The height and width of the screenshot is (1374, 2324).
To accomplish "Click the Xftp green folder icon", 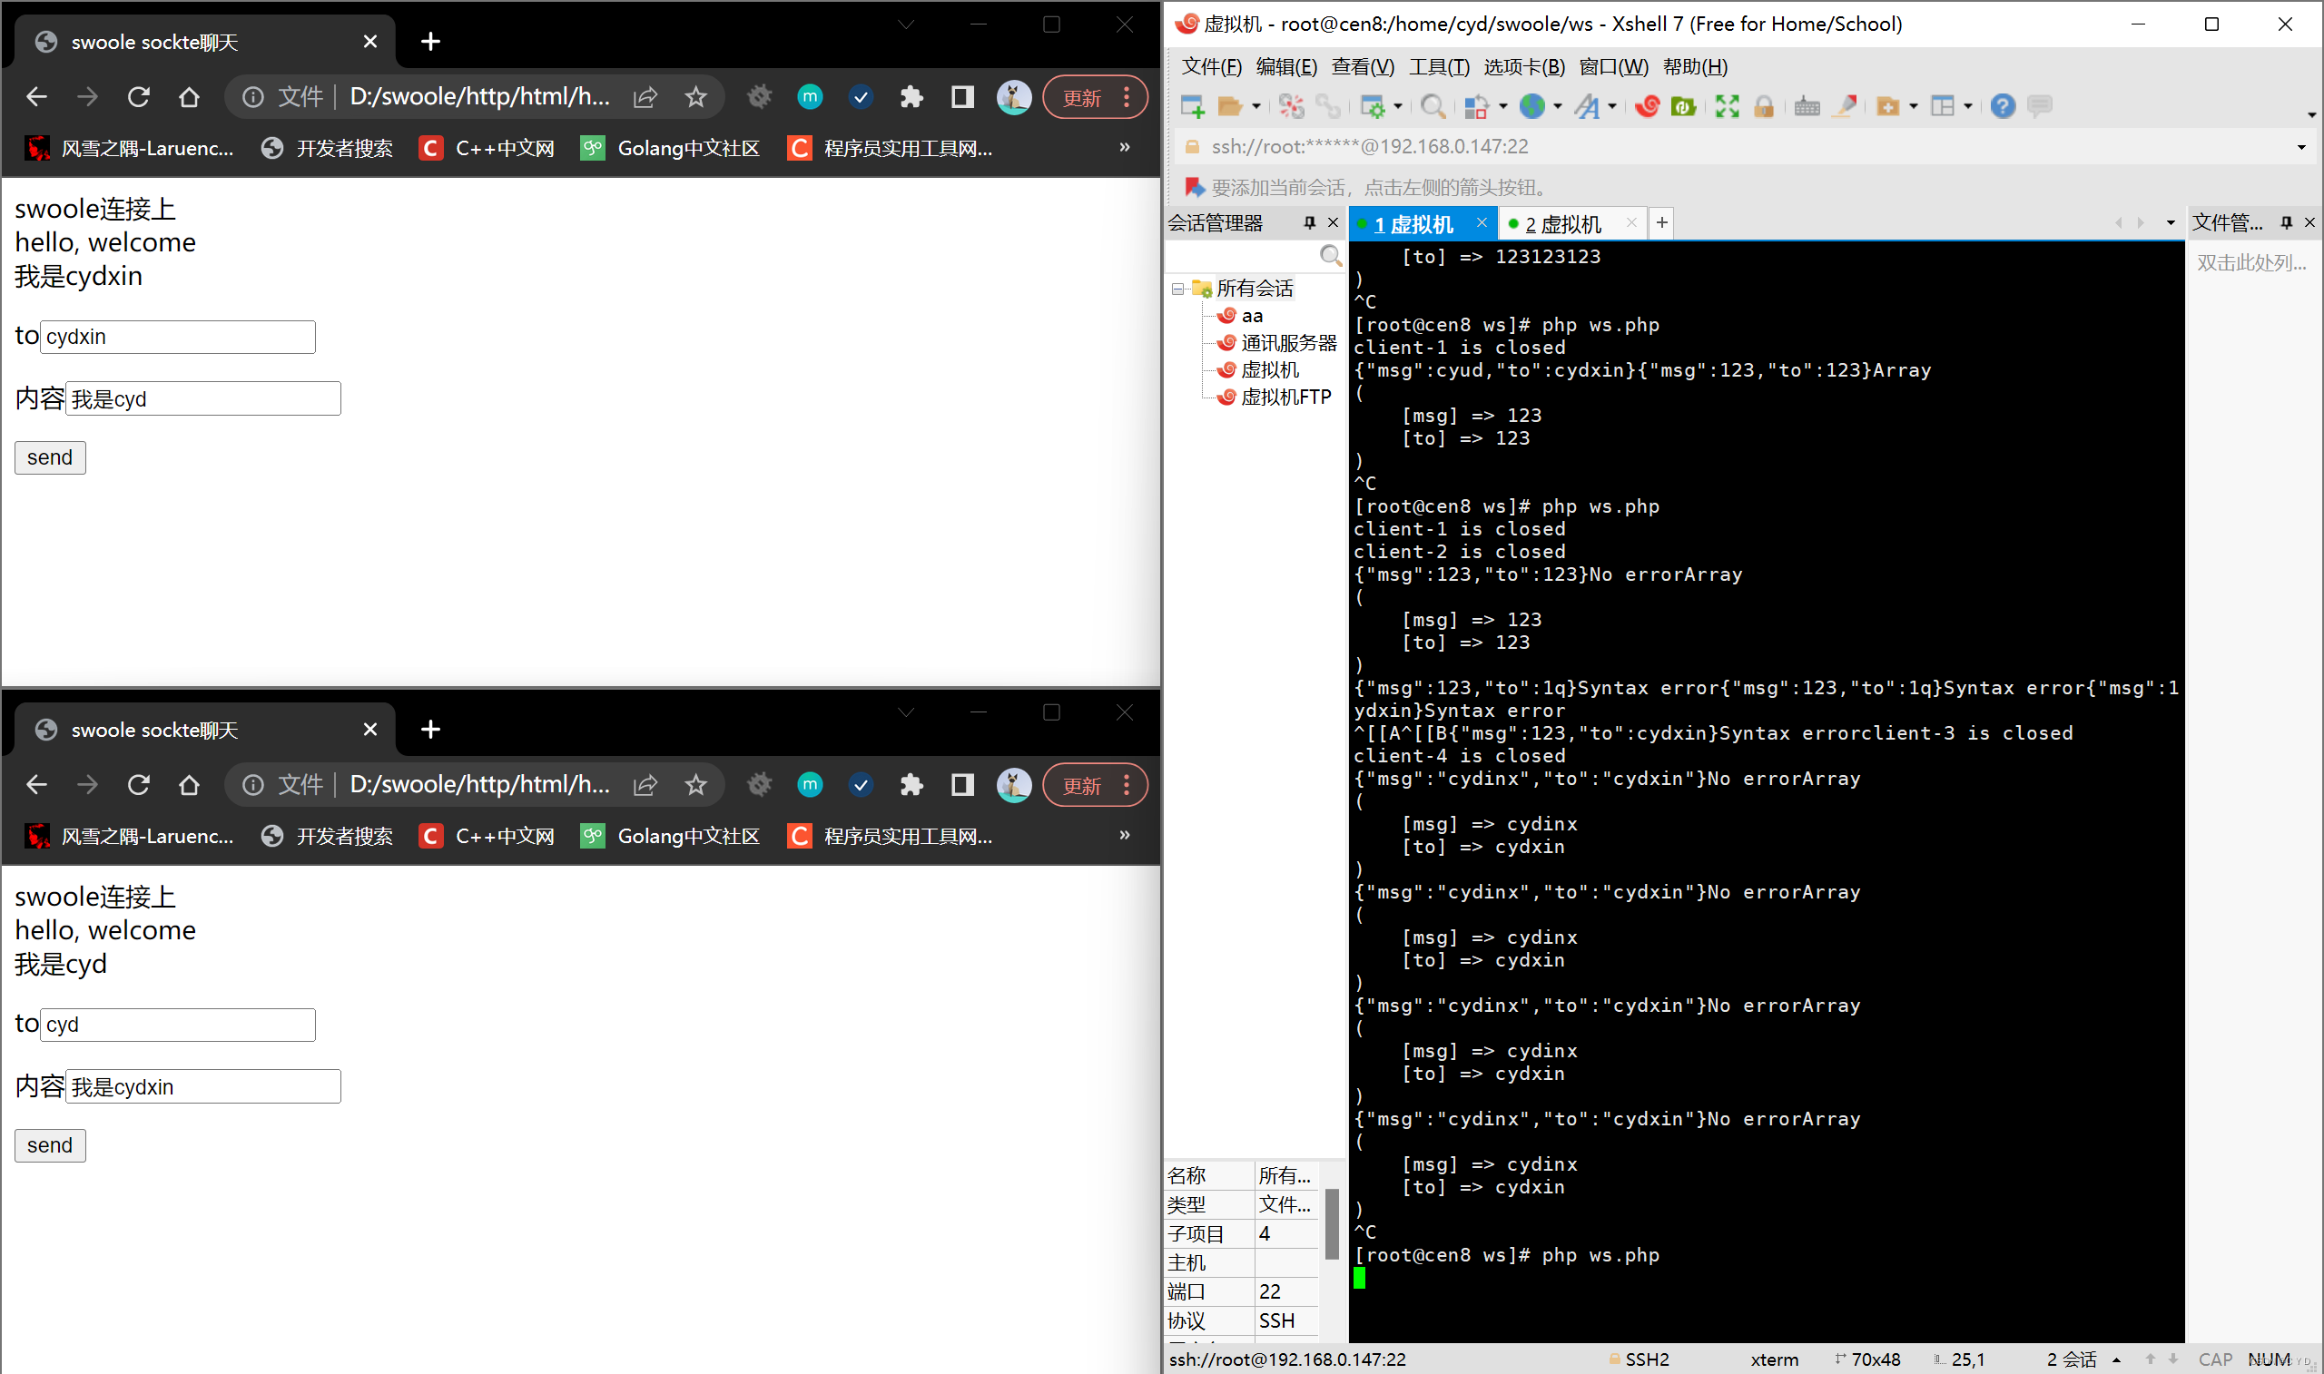I will 1683,106.
